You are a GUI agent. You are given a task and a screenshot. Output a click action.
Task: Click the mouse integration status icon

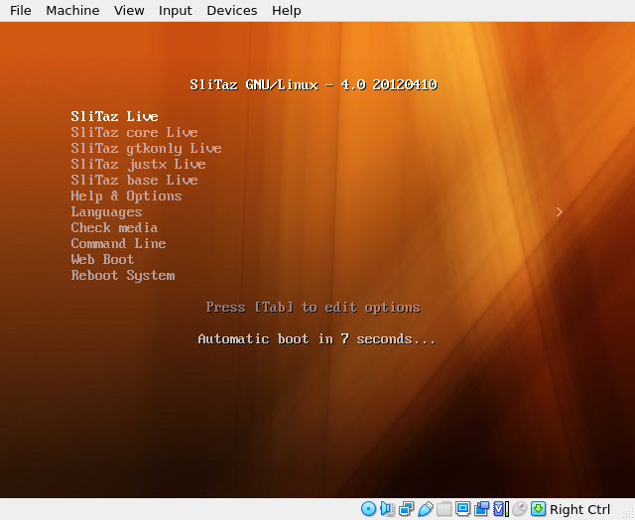pos(520,509)
